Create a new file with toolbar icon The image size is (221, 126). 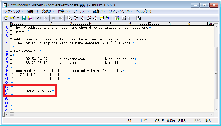(6, 18)
